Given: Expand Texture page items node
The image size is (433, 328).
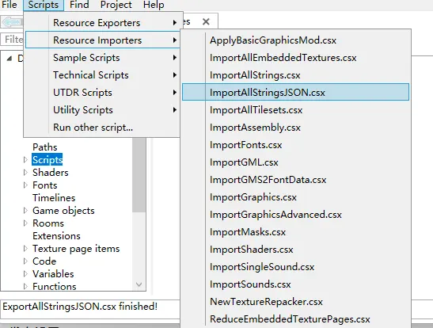Looking at the screenshot, I should [25, 249].
